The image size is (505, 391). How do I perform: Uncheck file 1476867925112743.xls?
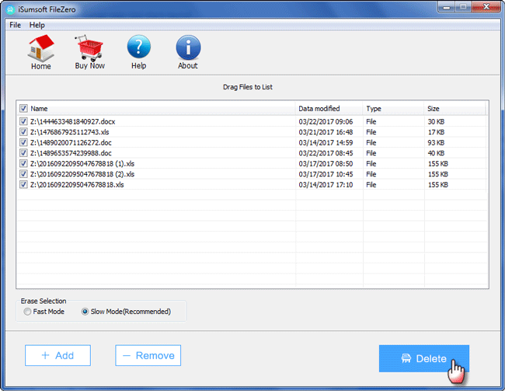click(23, 132)
